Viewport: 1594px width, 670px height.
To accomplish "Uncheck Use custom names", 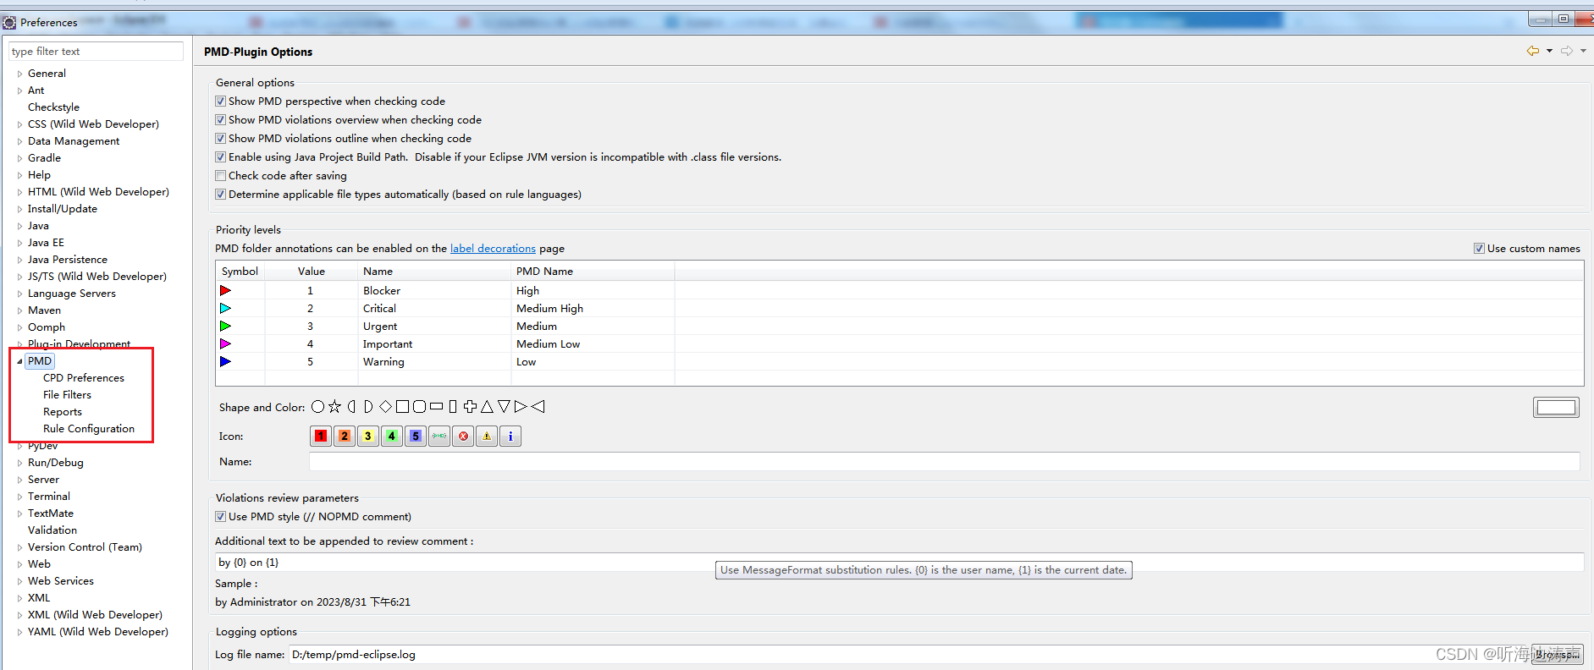I will 1479,248.
